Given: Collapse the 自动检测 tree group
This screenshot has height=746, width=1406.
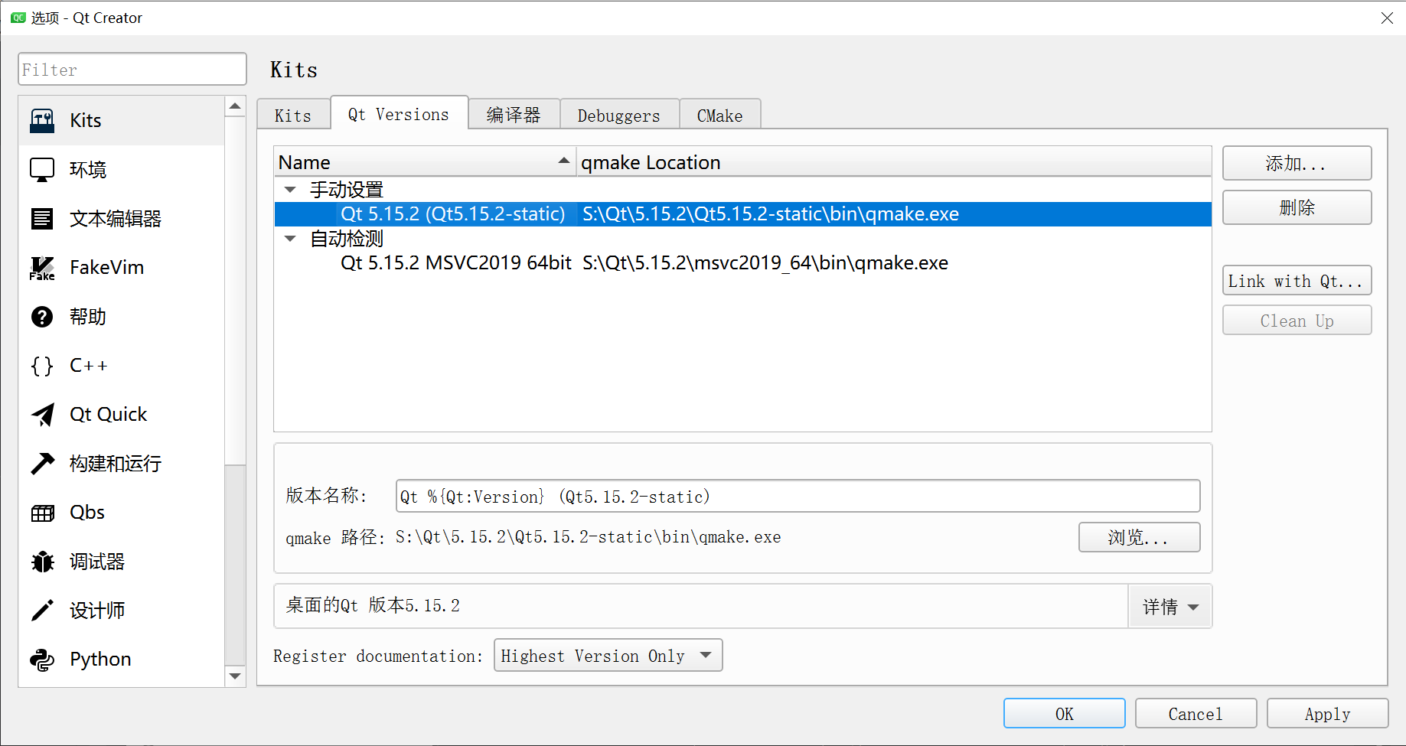Looking at the screenshot, I should coord(290,238).
